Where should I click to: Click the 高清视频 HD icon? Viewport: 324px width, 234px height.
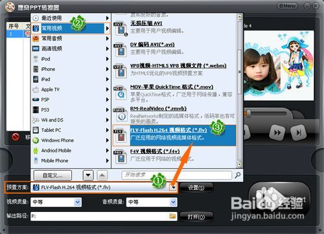36,48
